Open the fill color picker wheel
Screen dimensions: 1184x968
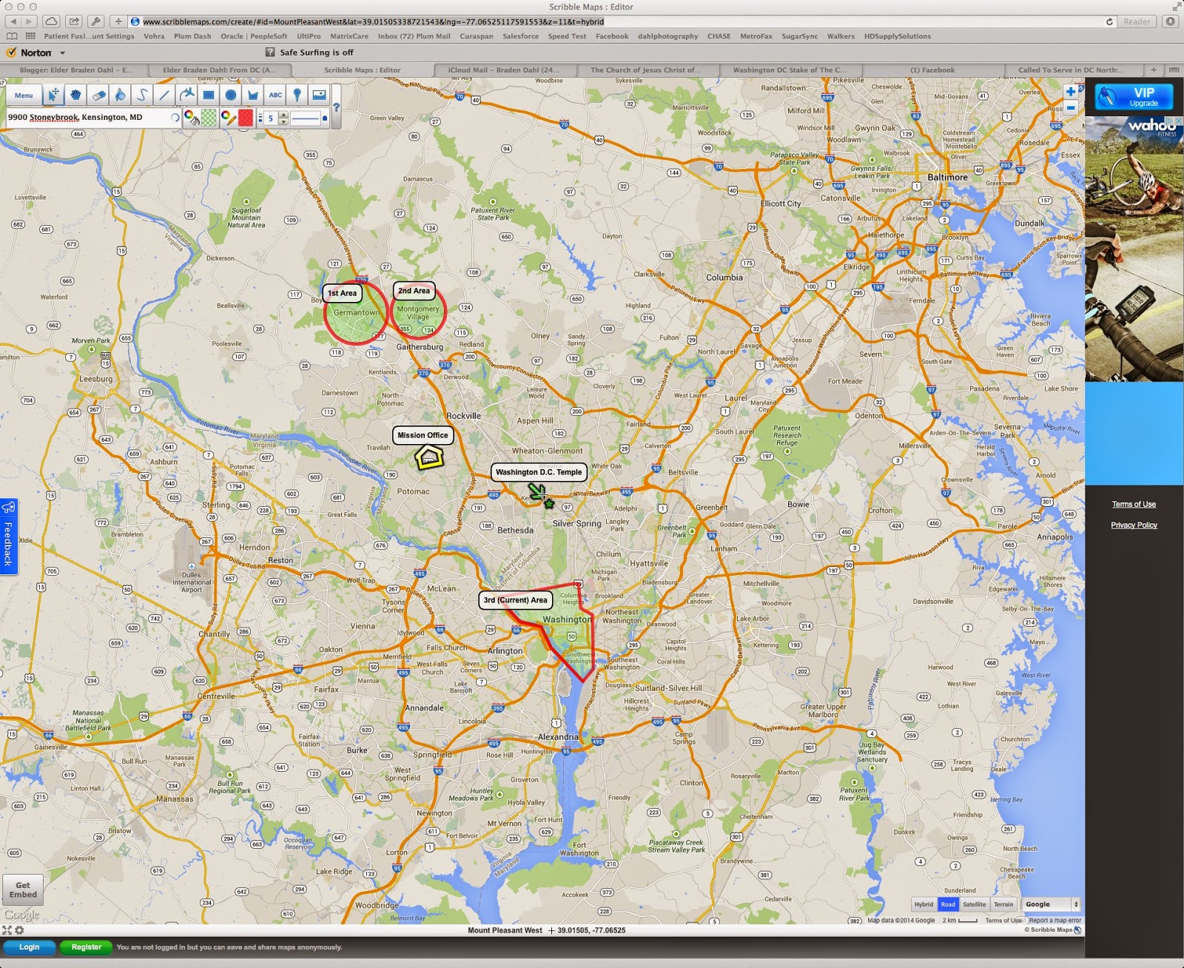[192, 118]
